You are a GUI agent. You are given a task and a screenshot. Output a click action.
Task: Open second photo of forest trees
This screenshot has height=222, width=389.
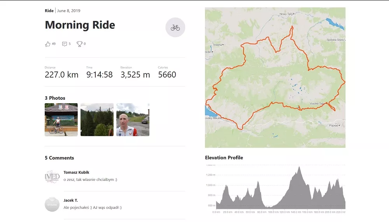[97, 120]
